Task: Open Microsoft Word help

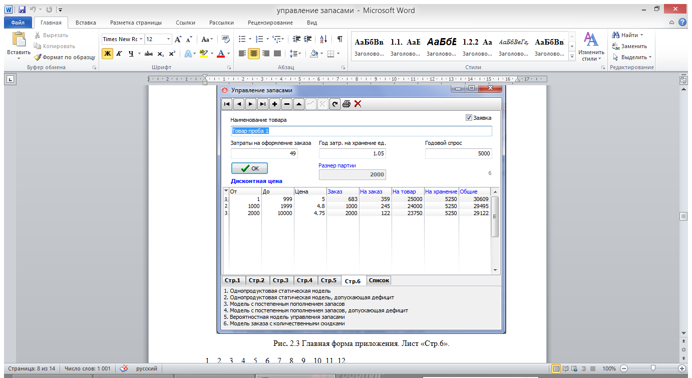Action: (682, 23)
